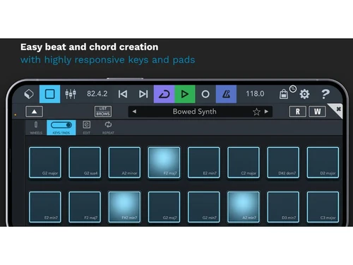Tap the A2 minor chord pad
This screenshot has width=353, height=265.
[124, 163]
